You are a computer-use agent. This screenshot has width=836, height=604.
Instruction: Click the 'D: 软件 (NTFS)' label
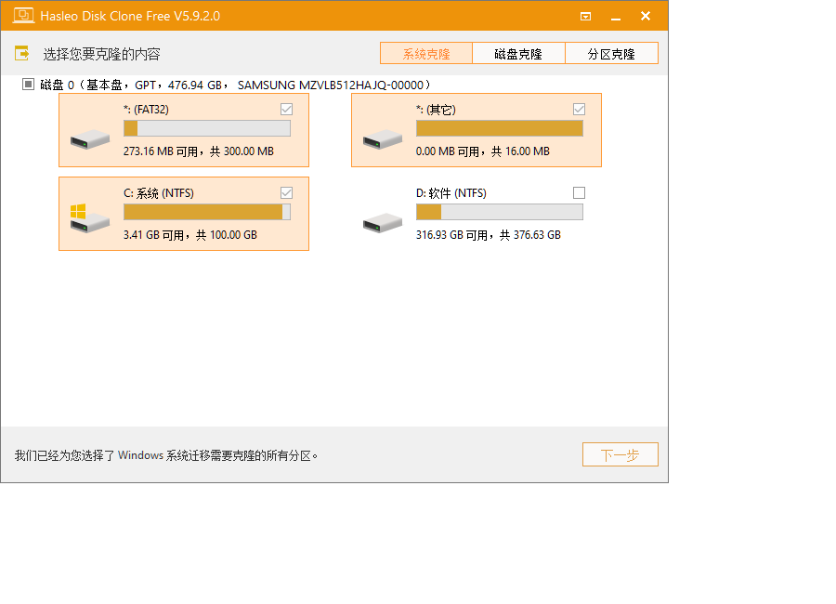(x=451, y=193)
